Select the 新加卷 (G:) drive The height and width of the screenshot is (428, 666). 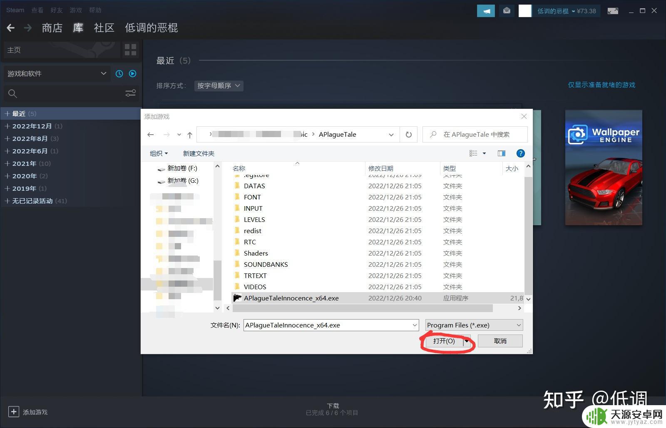coord(178,181)
